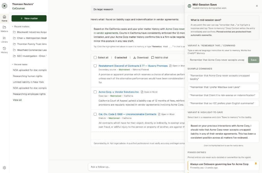Open Limited liability in New York task
Image resolution: width=262 pixels, height=173 pixels.
(x=28, y=82)
